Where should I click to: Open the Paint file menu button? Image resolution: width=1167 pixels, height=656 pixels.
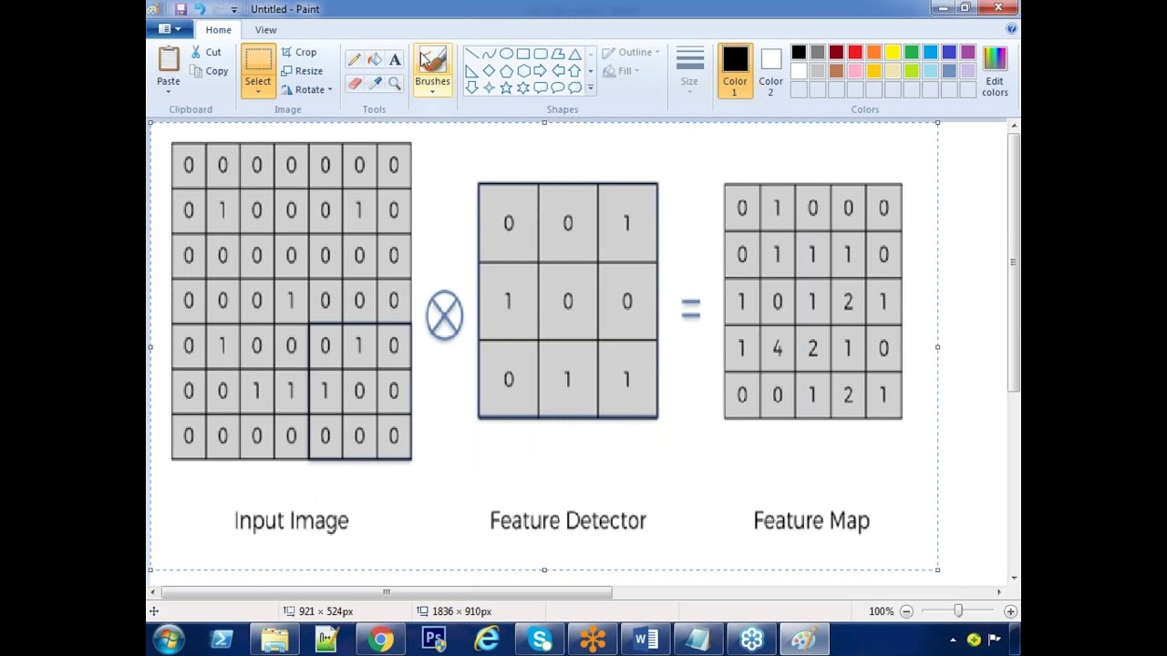tap(169, 29)
